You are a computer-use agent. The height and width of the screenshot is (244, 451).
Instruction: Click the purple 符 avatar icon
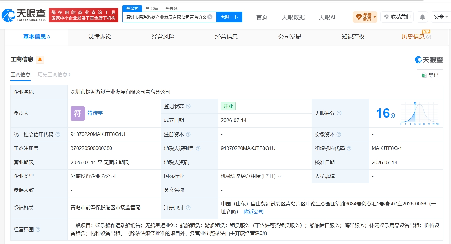[x=78, y=113]
